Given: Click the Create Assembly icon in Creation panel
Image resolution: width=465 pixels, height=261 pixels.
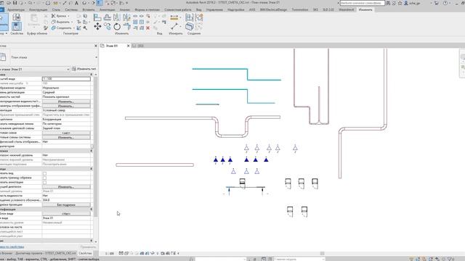Looking at the screenshot, I should 189,17.
